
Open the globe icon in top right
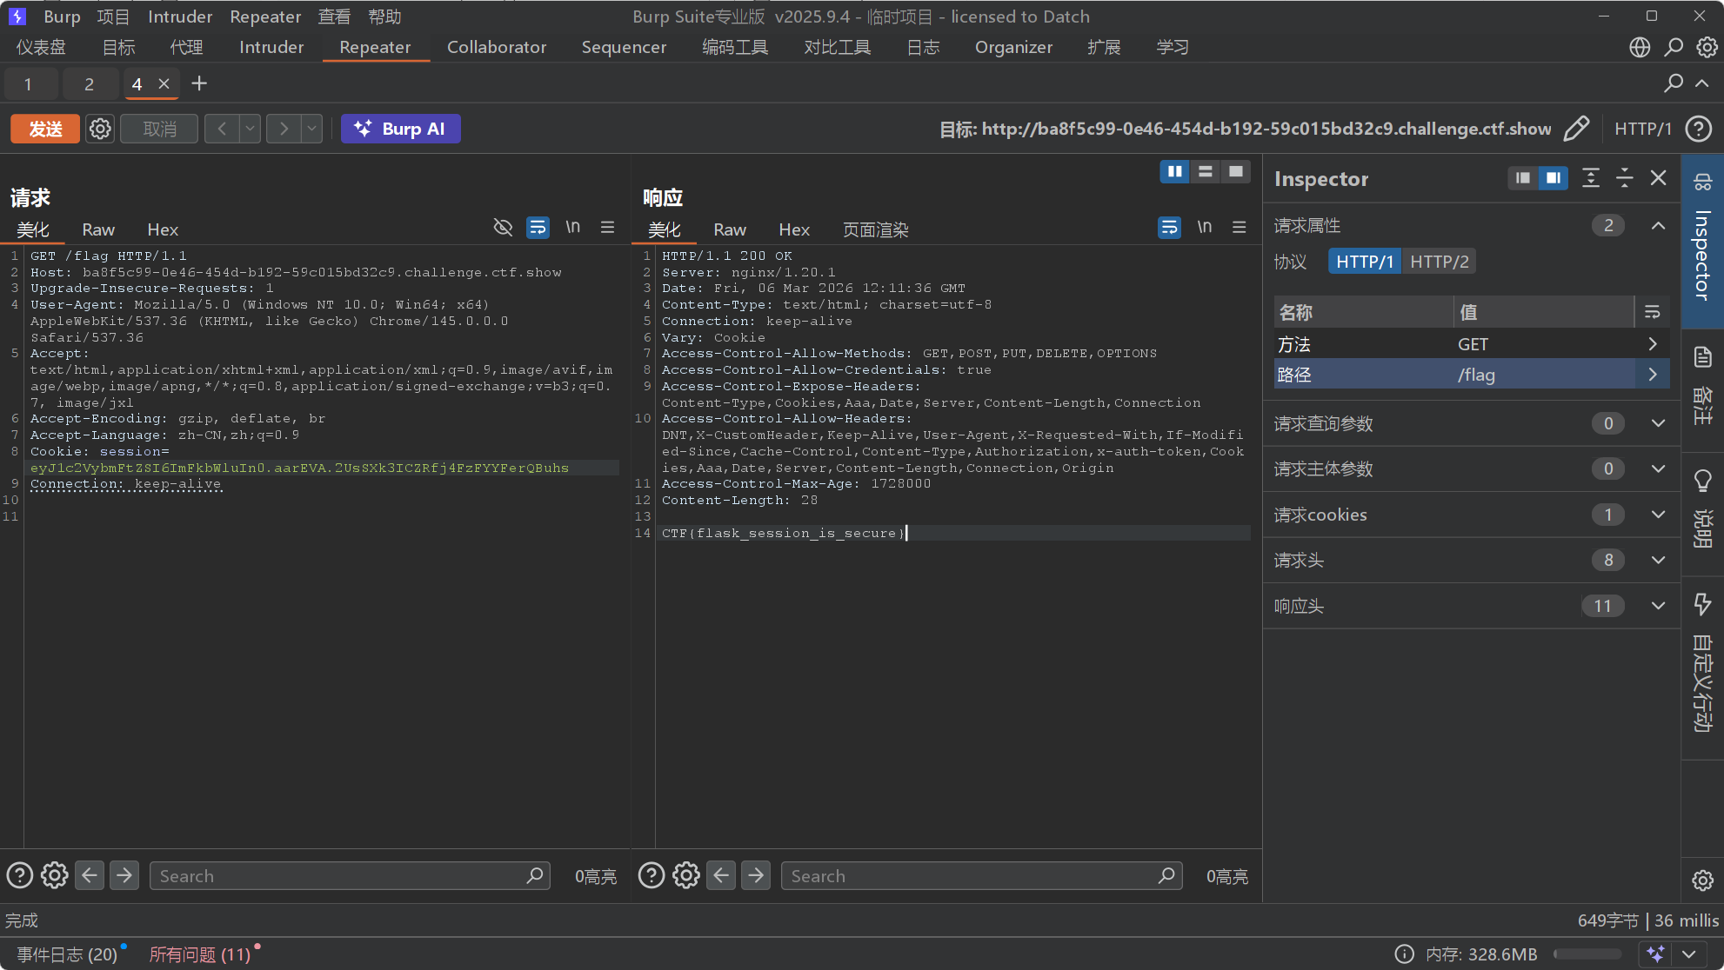tap(1639, 47)
